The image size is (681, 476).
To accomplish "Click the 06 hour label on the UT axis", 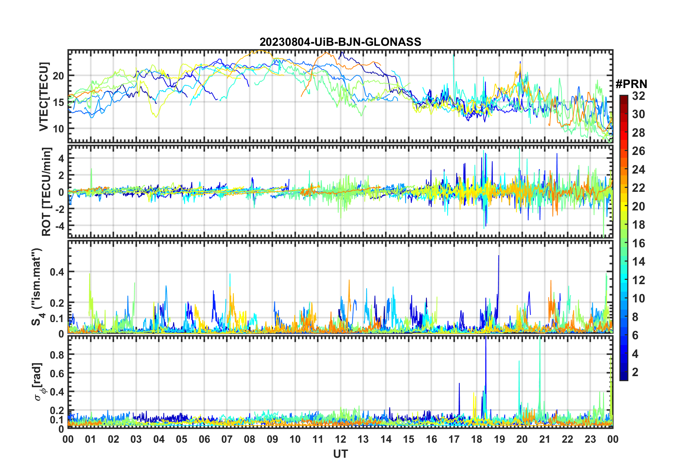I will tap(204, 439).
